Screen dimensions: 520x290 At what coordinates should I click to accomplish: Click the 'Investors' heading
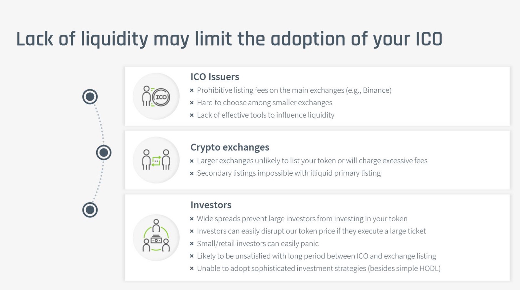211,205
